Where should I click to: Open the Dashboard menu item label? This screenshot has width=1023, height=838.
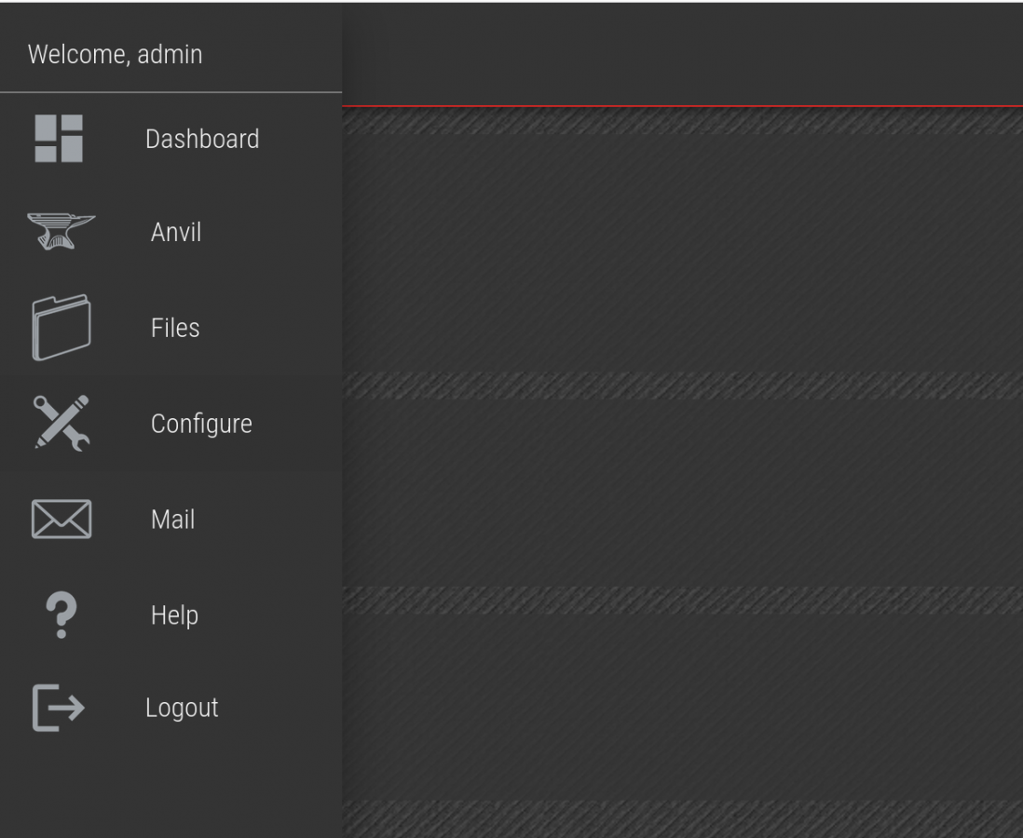click(202, 139)
